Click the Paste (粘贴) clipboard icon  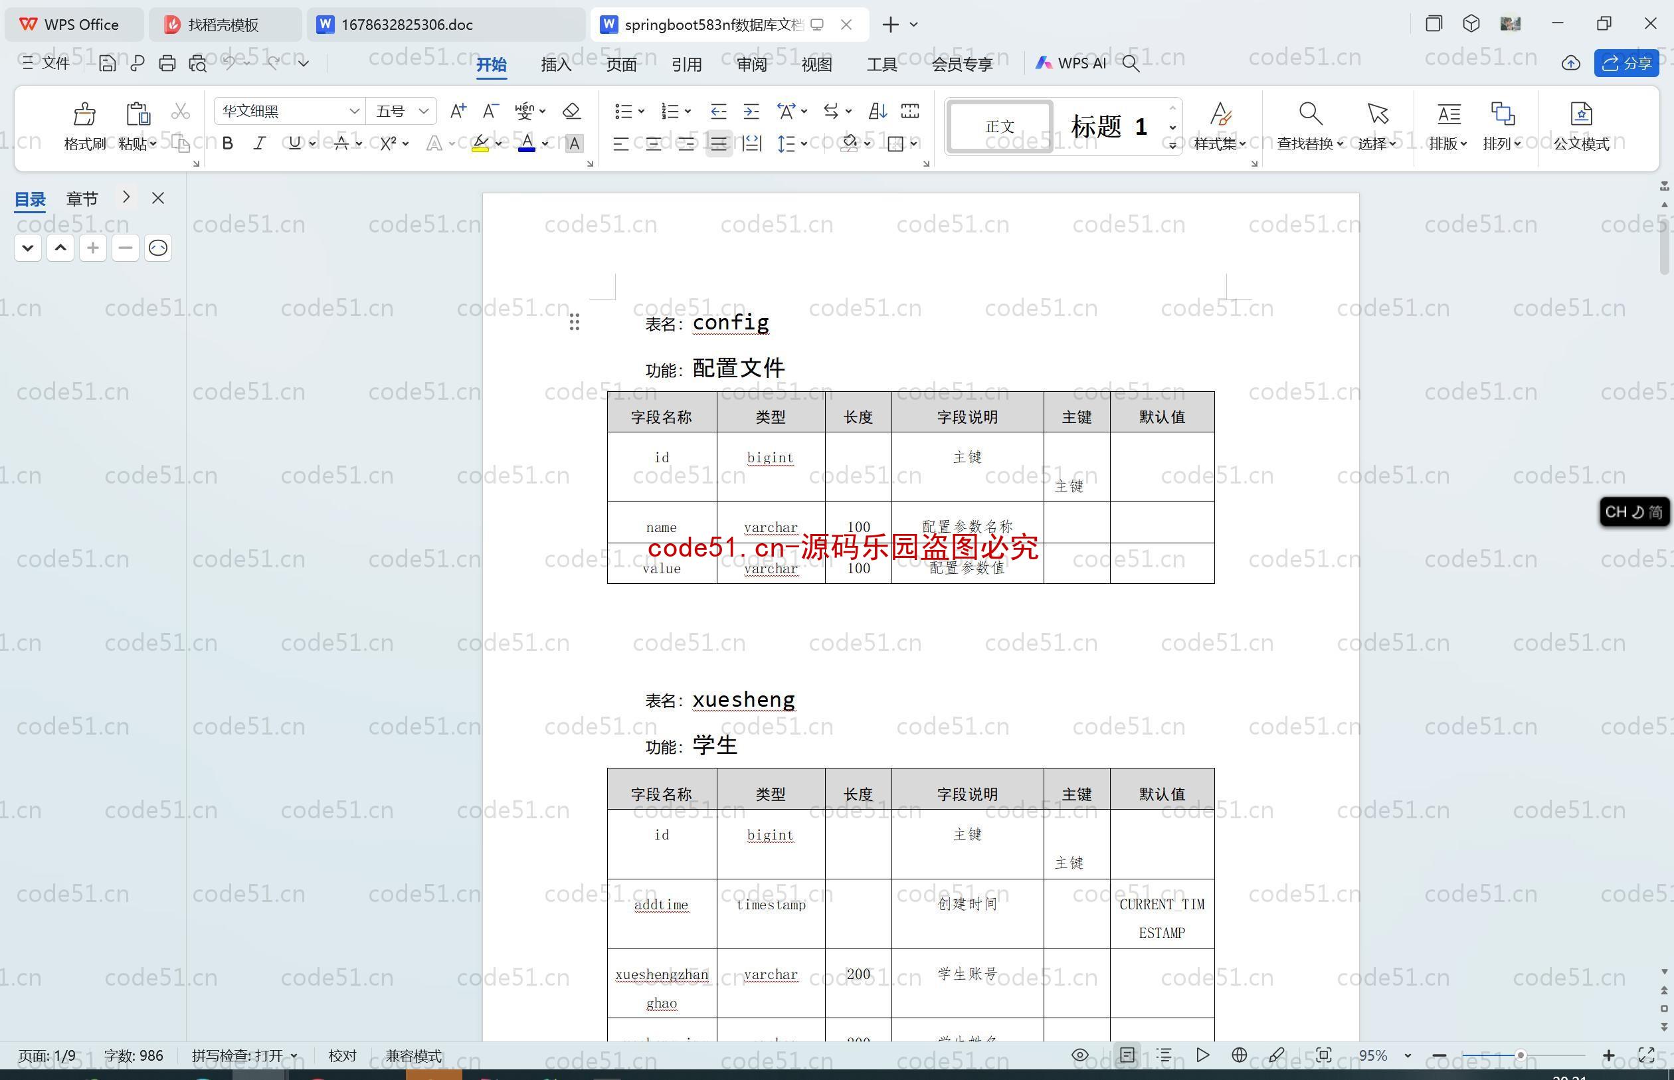pos(138,114)
